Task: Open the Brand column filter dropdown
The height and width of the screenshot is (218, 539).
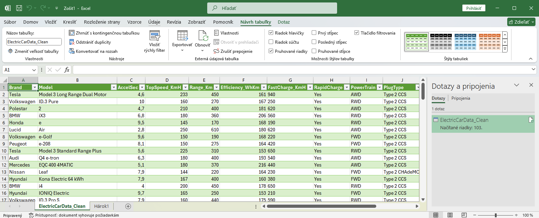Action: [35, 87]
